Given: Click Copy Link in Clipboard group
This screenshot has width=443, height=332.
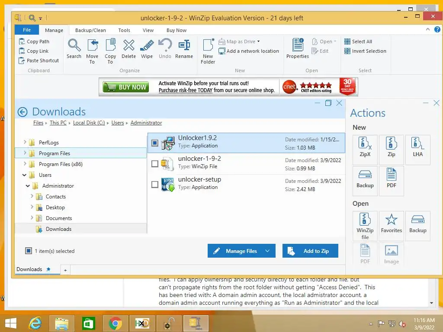Looking at the screenshot, I should [x=34, y=51].
